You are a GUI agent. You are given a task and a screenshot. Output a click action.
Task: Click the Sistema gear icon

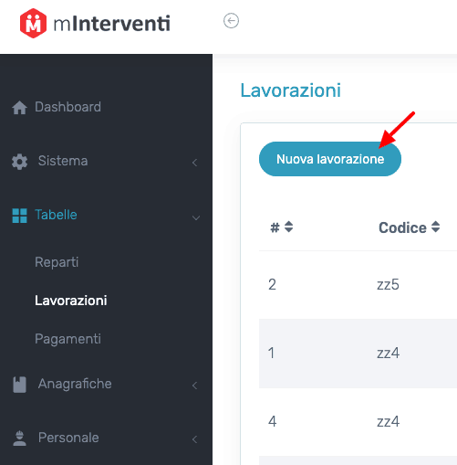point(19,162)
